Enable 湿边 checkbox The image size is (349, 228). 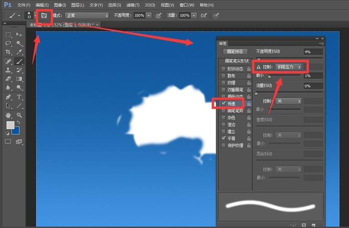[x=223, y=125]
